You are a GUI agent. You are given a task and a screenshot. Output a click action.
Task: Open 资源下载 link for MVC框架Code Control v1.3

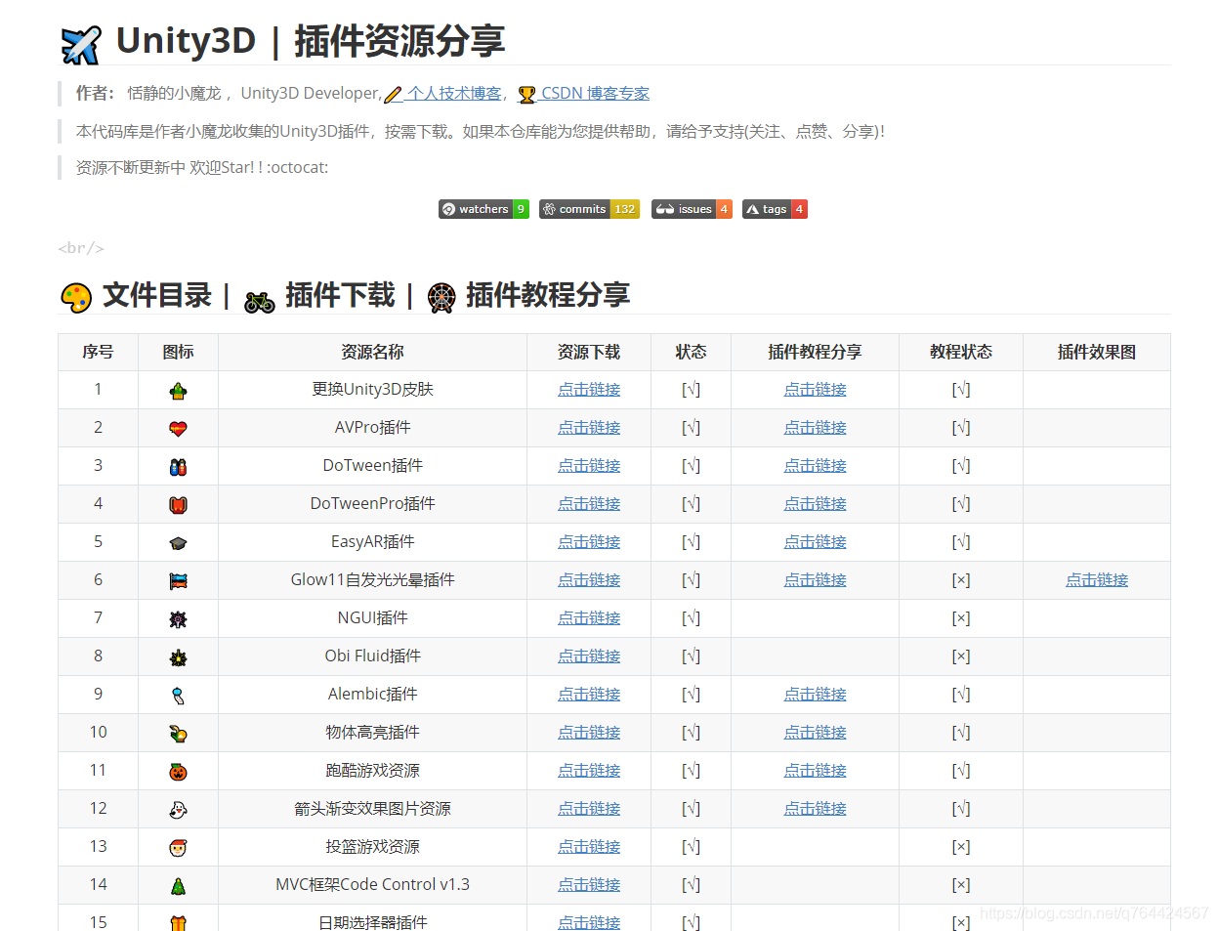pos(589,884)
